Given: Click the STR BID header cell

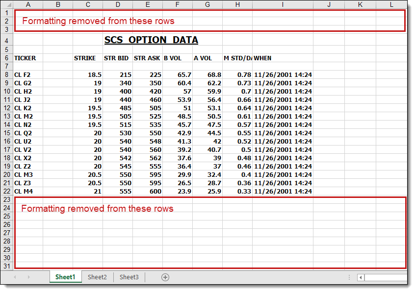Looking at the screenshot, I should (x=118, y=58).
